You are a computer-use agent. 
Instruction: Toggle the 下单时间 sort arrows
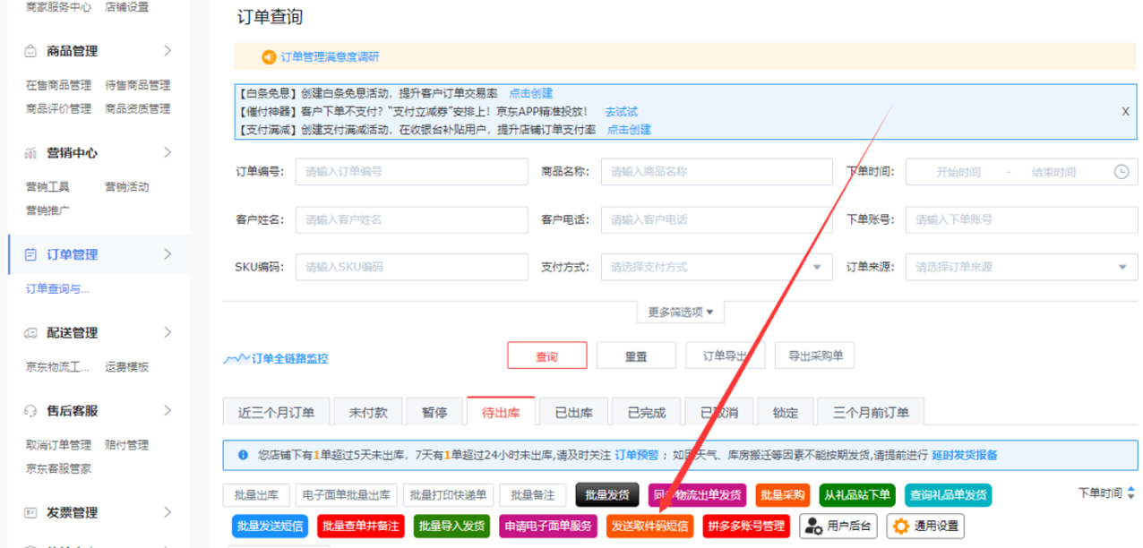1130,493
